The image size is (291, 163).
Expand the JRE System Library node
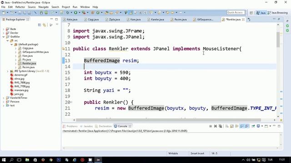click(x=8, y=71)
